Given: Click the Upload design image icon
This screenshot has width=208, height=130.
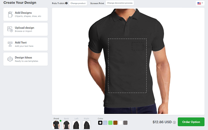Looking at the screenshot, I should click(x=10, y=29).
